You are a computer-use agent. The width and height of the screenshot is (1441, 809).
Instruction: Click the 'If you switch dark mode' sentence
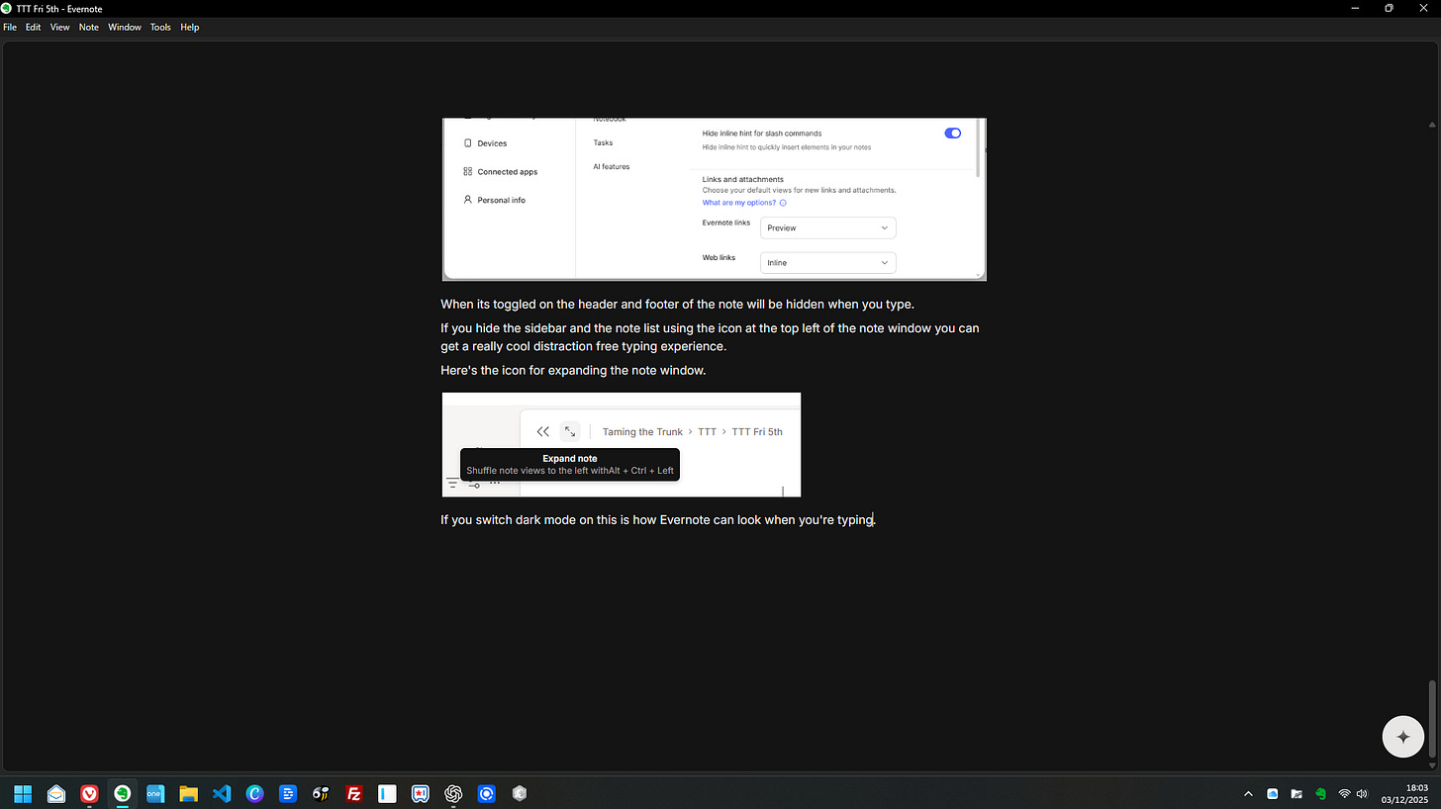658,519
